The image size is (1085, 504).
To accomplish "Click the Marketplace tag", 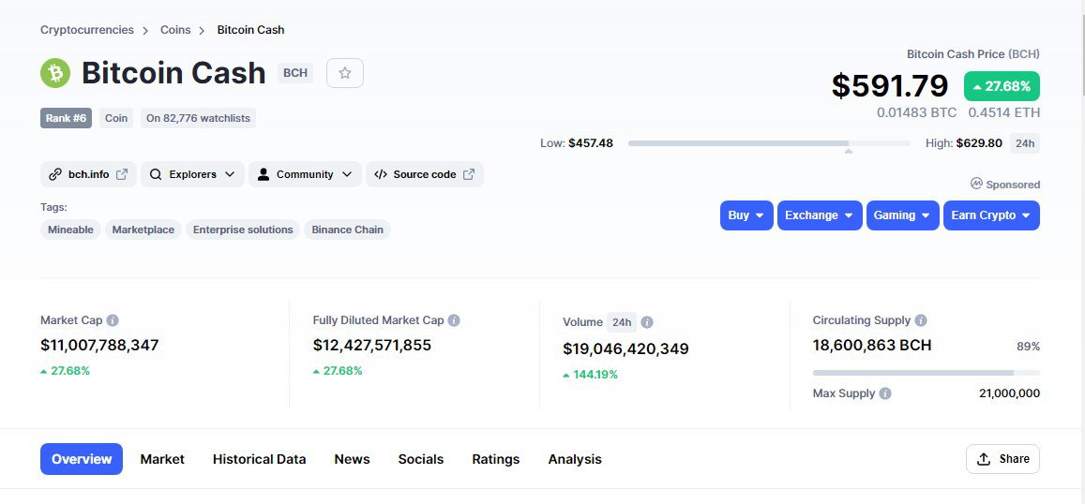I will pos(143,230).
